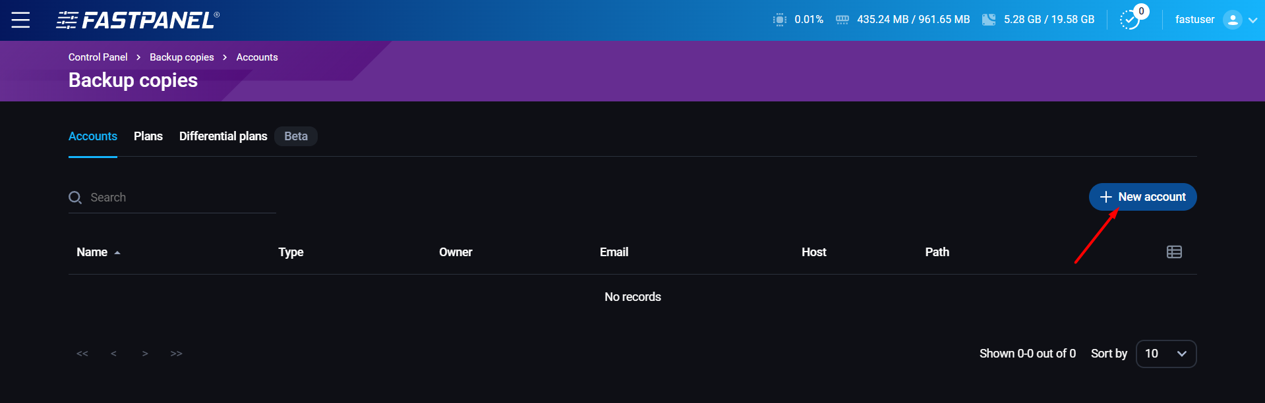This screenshot has width=1265, height=403.
Task: Click the CPU usage icon
Action: point(779,20)
